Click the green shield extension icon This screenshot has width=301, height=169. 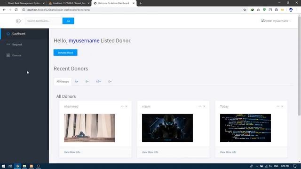tap(264, 10)
